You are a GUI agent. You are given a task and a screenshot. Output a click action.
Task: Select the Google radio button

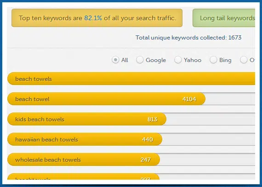[140, 60]
